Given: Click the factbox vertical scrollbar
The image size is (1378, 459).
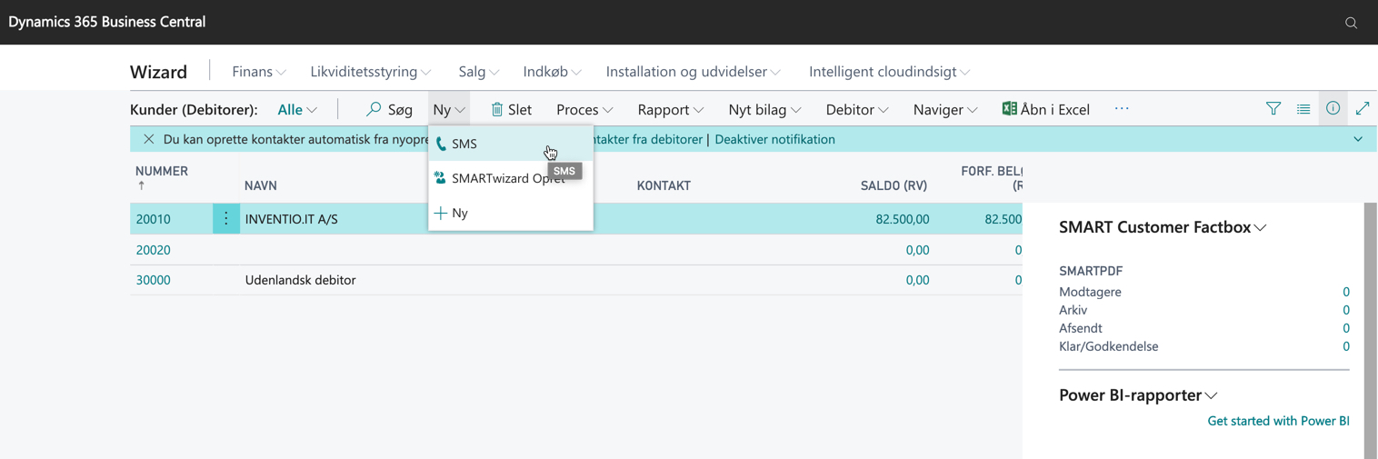Looking at the screenshot, I should coord(1371,331).
